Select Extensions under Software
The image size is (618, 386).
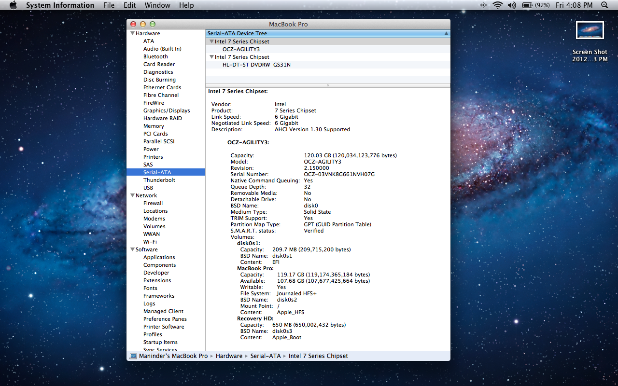157,280
